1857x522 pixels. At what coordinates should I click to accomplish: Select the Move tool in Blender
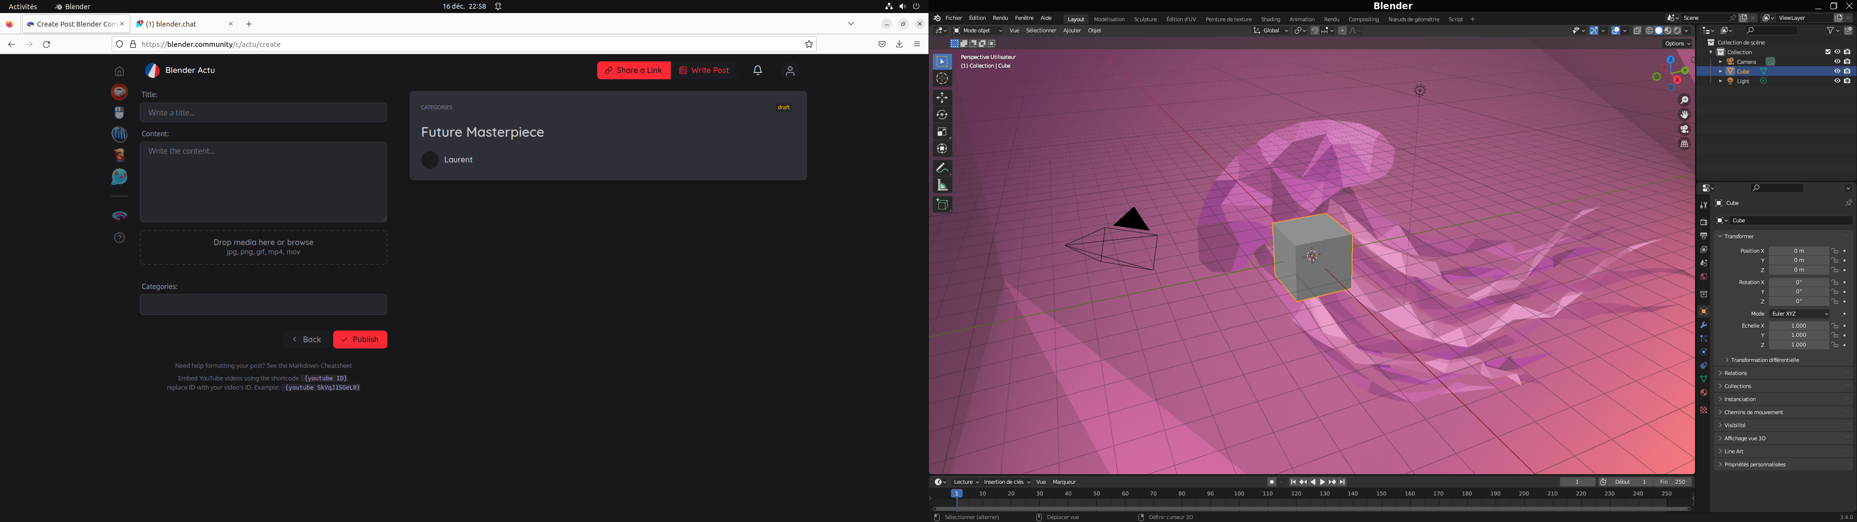tap(942, 97)
